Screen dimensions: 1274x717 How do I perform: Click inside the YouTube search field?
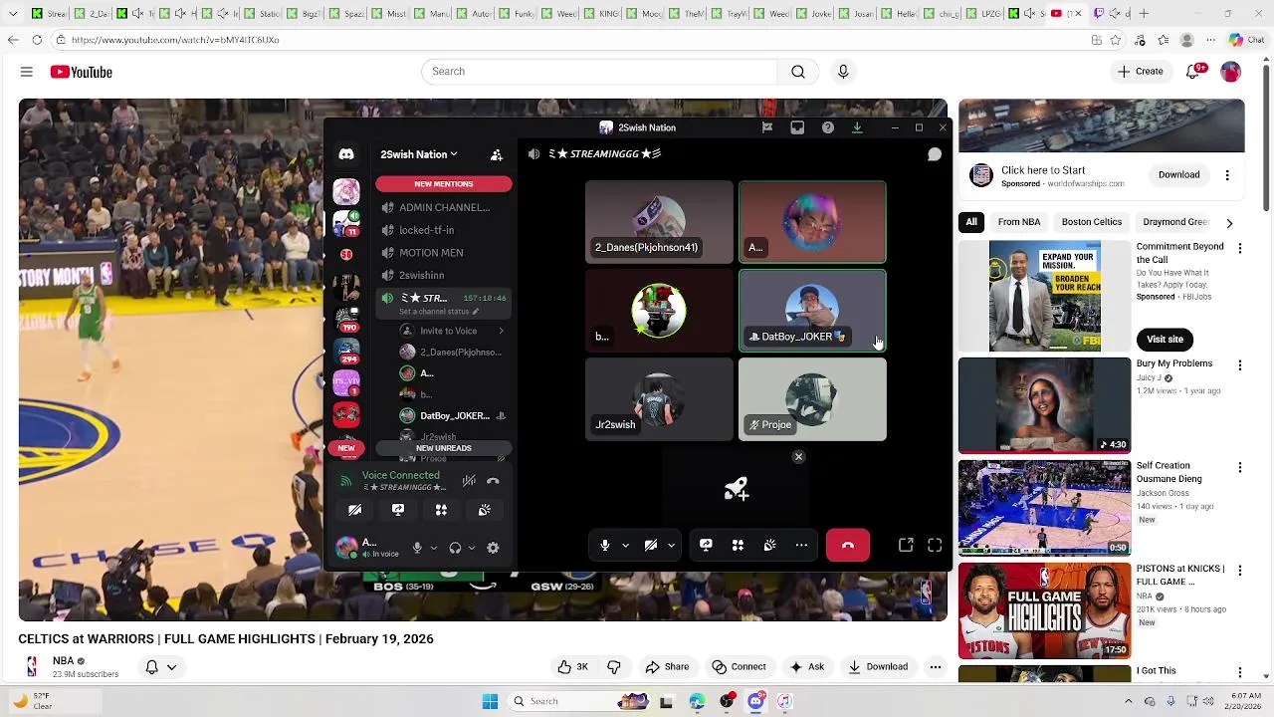(599, 72)
